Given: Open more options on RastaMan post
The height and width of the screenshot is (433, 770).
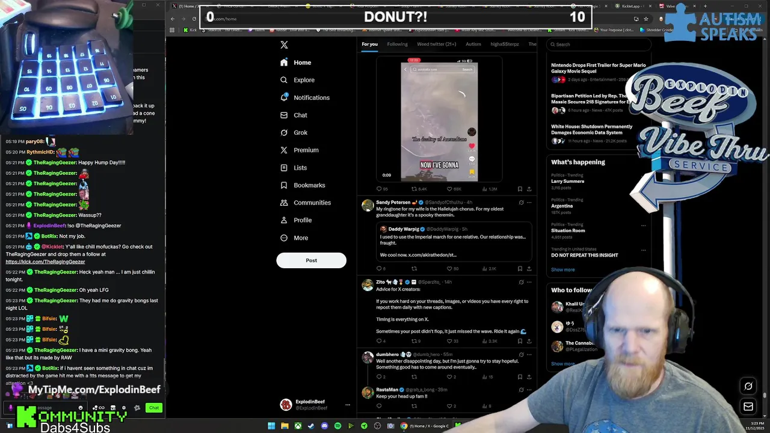Looking at the screenshot, I should click(529, 390).
